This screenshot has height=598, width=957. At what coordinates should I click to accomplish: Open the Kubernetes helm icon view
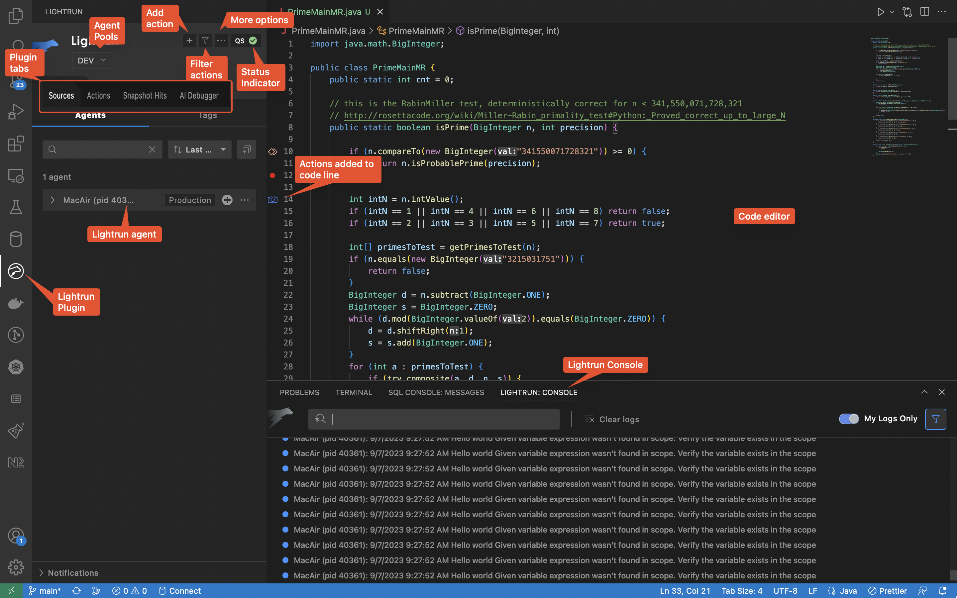point(16,367)
